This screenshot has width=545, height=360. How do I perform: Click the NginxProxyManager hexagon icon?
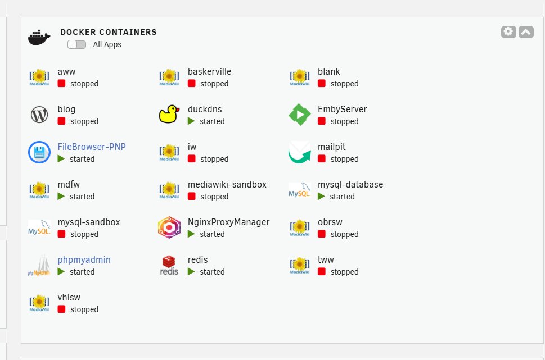[x=169, y=227]
